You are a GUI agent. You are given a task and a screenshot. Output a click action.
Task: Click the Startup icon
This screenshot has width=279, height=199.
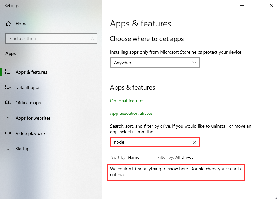coord(8,149)
